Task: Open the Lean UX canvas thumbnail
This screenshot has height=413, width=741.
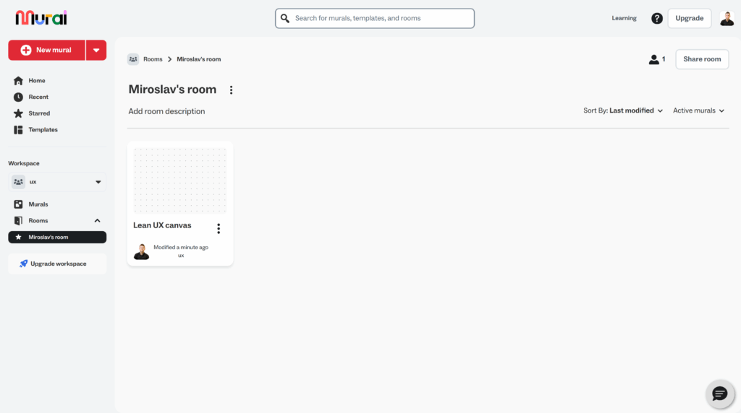Action: click(180, 181)
